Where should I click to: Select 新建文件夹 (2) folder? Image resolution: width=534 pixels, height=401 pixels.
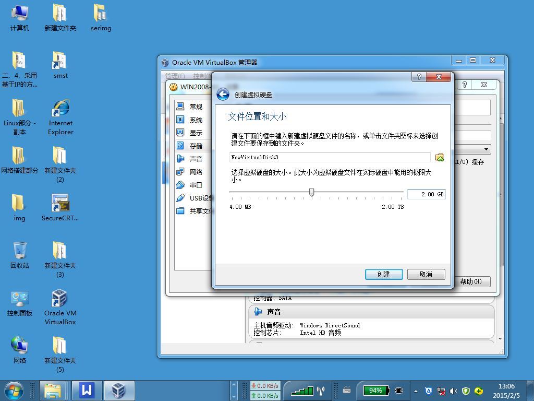pos(60,164)
